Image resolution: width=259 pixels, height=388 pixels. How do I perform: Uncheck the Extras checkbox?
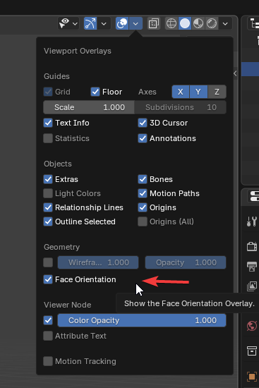pos(48,179)
